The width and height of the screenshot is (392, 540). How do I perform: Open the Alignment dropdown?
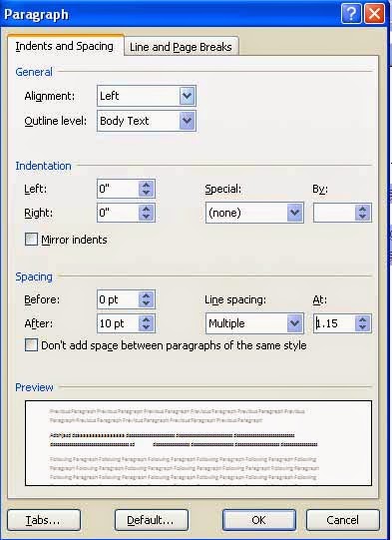point(188,96)
